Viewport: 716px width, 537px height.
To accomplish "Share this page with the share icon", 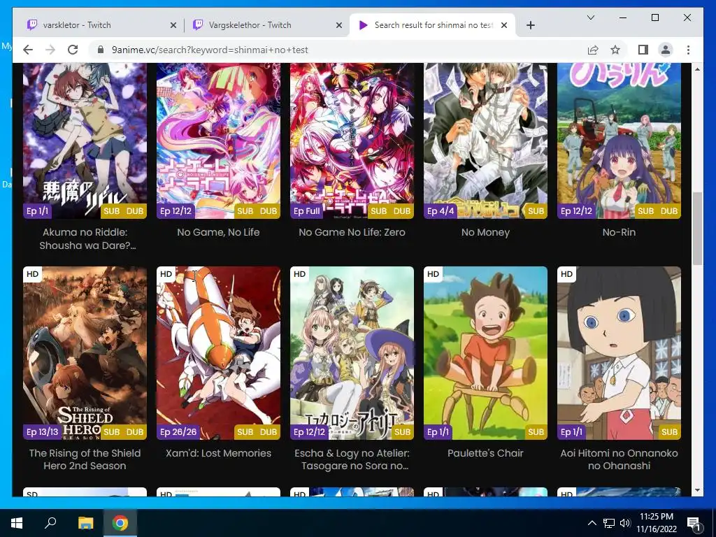I will [593, 50].
